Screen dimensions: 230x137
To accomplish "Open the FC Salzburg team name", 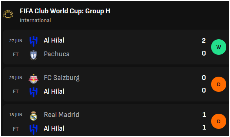I will pyautogui.click(x=61, y=78).
